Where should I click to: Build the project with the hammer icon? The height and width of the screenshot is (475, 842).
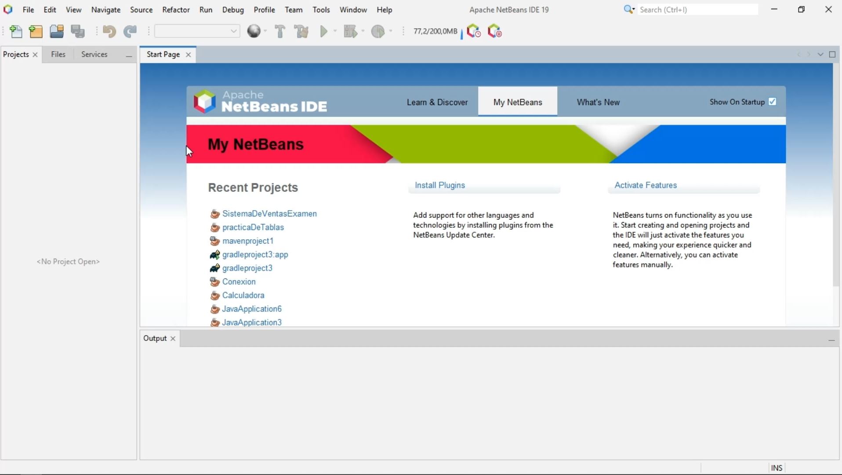coord(280,31)
